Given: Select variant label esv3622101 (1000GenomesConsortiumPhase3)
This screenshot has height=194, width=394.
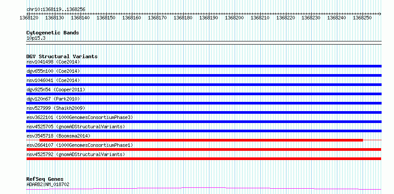Looking at the screenshot, I should (80, 117).
